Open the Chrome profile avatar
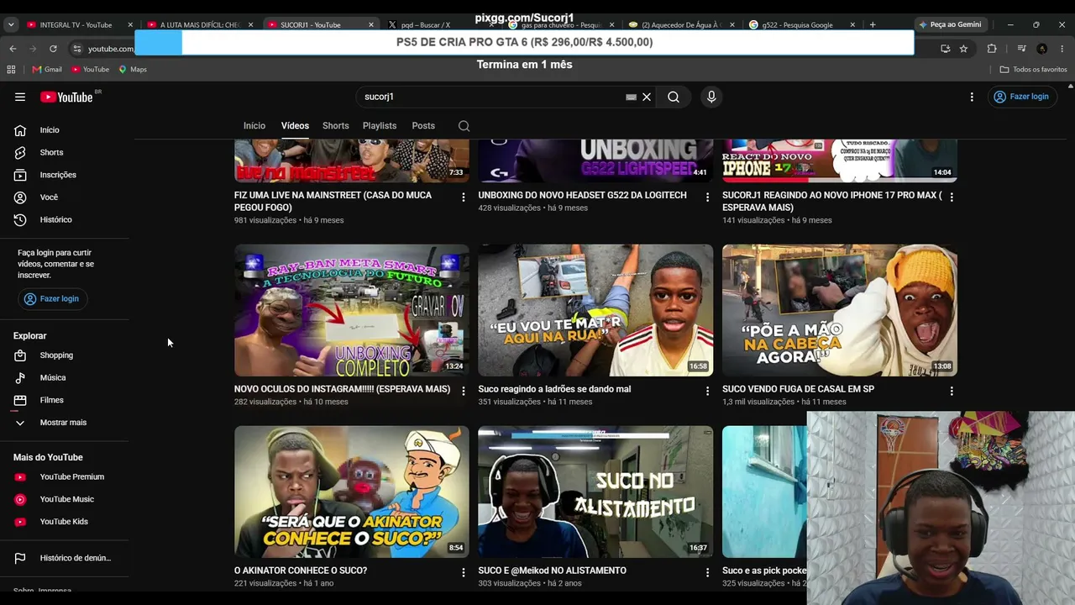This screenshot has height=605, width=1075. (1042, 49)
